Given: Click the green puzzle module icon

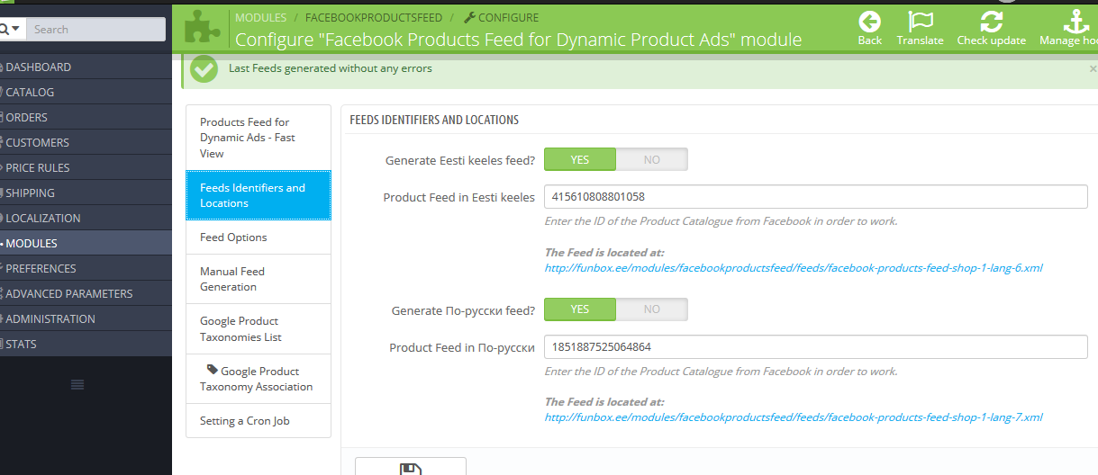Looking at the screenshot, I should pyautogui.click(x=203, y=27).
